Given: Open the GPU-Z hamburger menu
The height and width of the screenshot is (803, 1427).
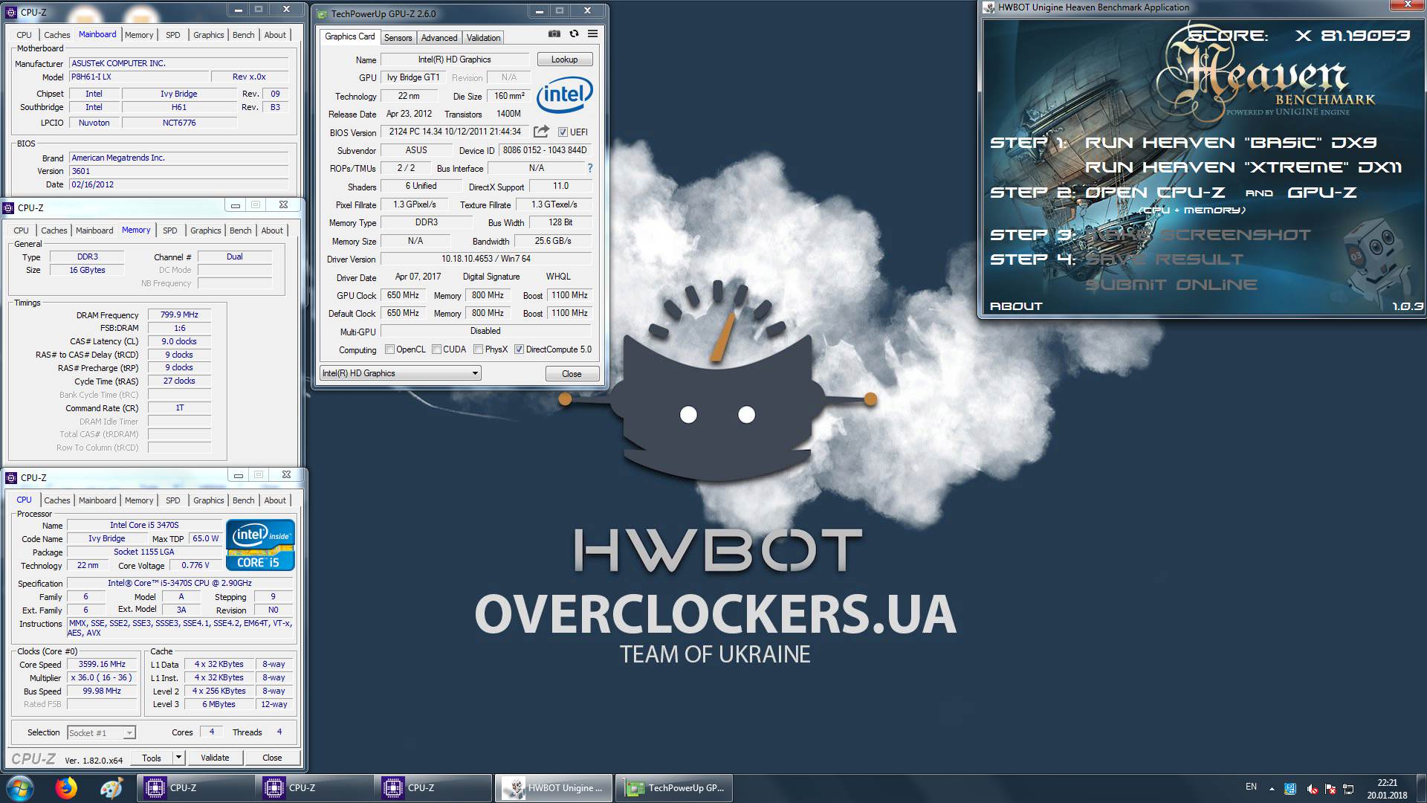Looking at the screenshot, I should tap(592, 33).
